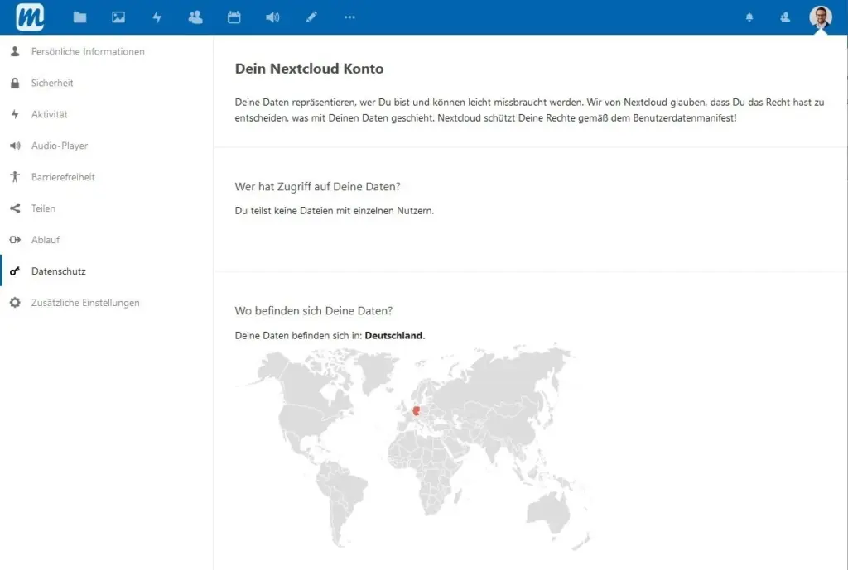
Task: Click the logo in the top-left corner
Action: coord(30,17)
